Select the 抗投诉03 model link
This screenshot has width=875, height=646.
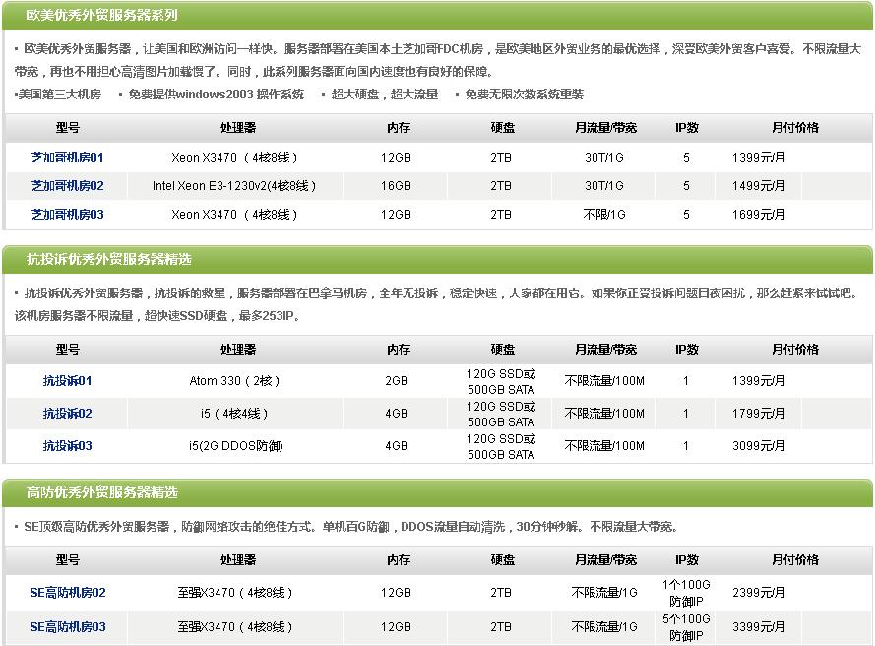pos(67,446)
